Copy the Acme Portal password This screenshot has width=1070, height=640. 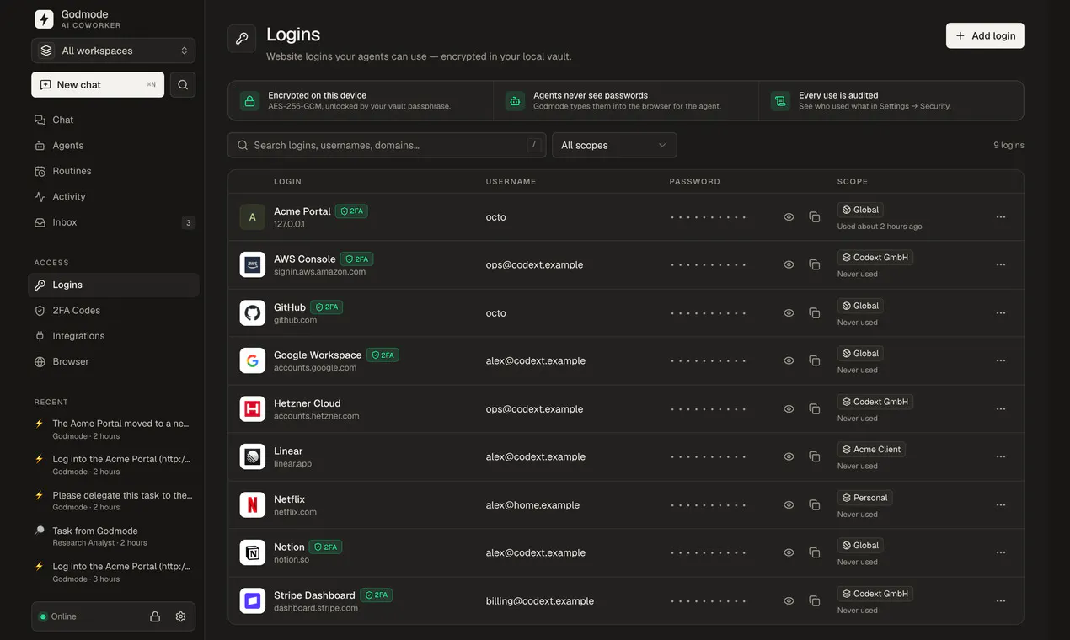[x=815, y=217]
